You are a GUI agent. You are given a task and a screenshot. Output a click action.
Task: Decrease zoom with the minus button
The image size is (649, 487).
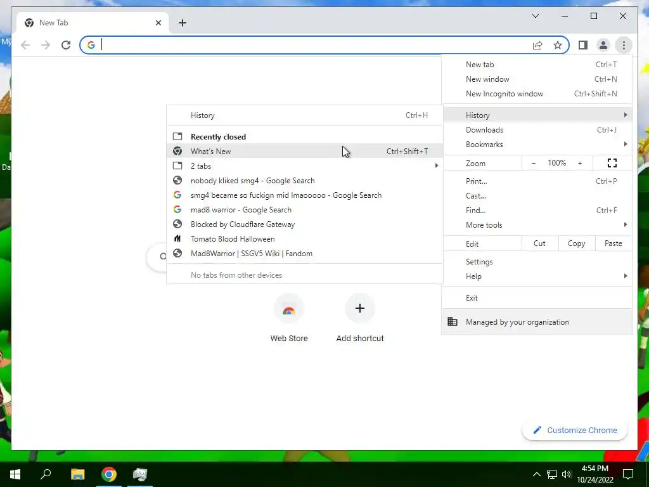pyautogui.click(x=534, y=163)
